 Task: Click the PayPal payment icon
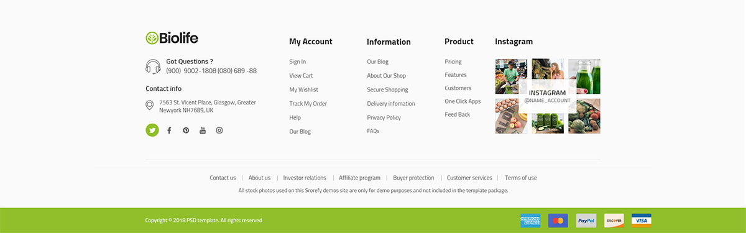tap(586, 221)
